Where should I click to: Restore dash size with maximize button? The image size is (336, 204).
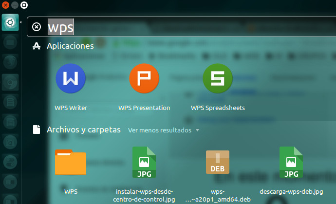point(24,5)
